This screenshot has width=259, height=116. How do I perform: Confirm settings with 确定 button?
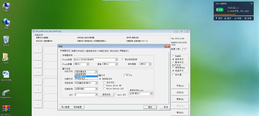click(x=150, y=107)
